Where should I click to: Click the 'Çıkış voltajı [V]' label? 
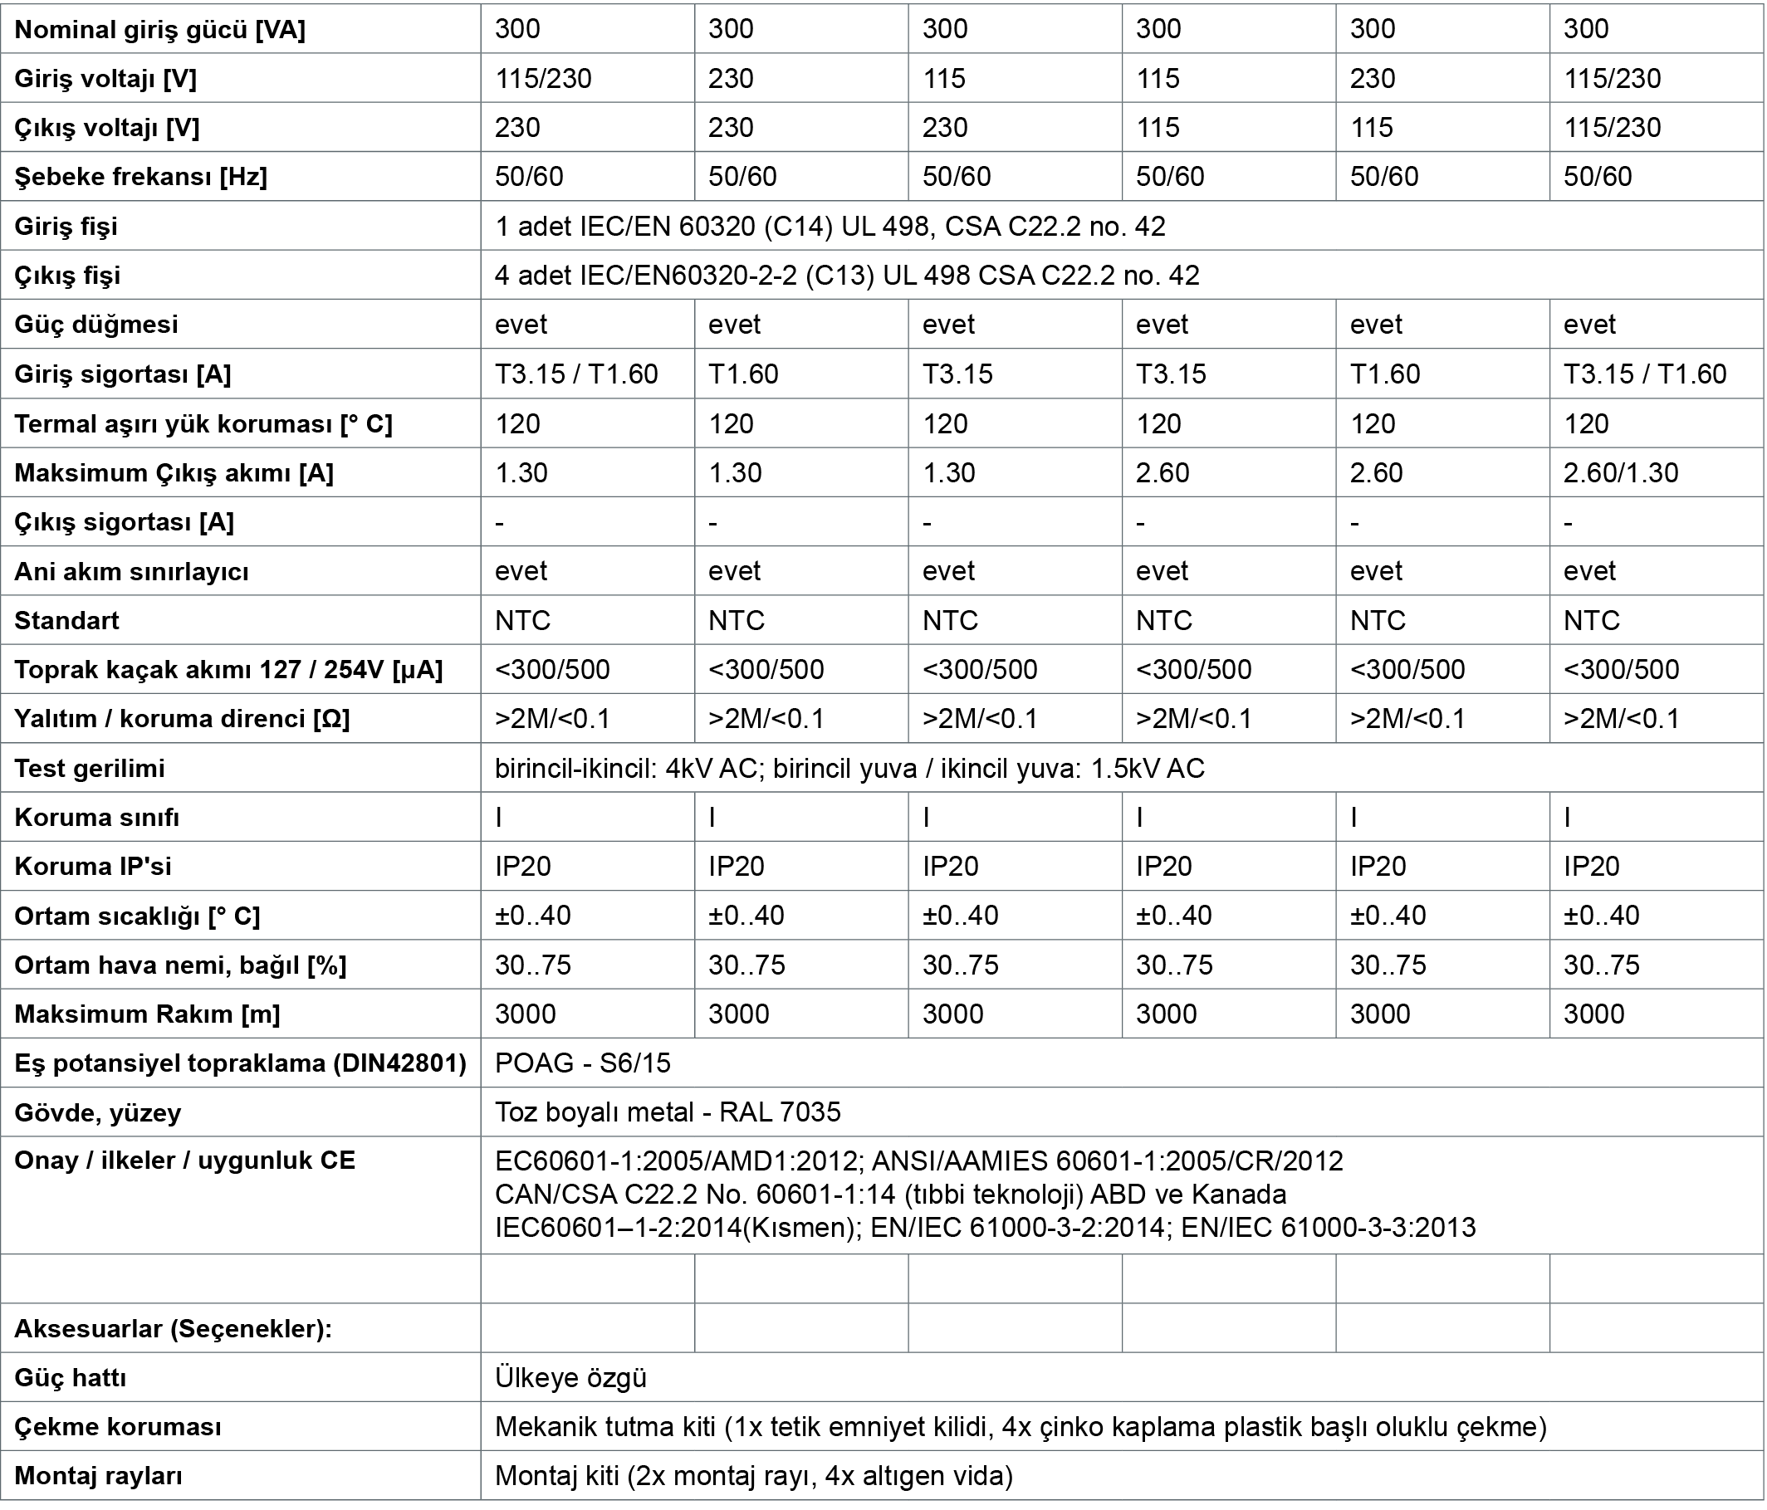tap(107, 128)
